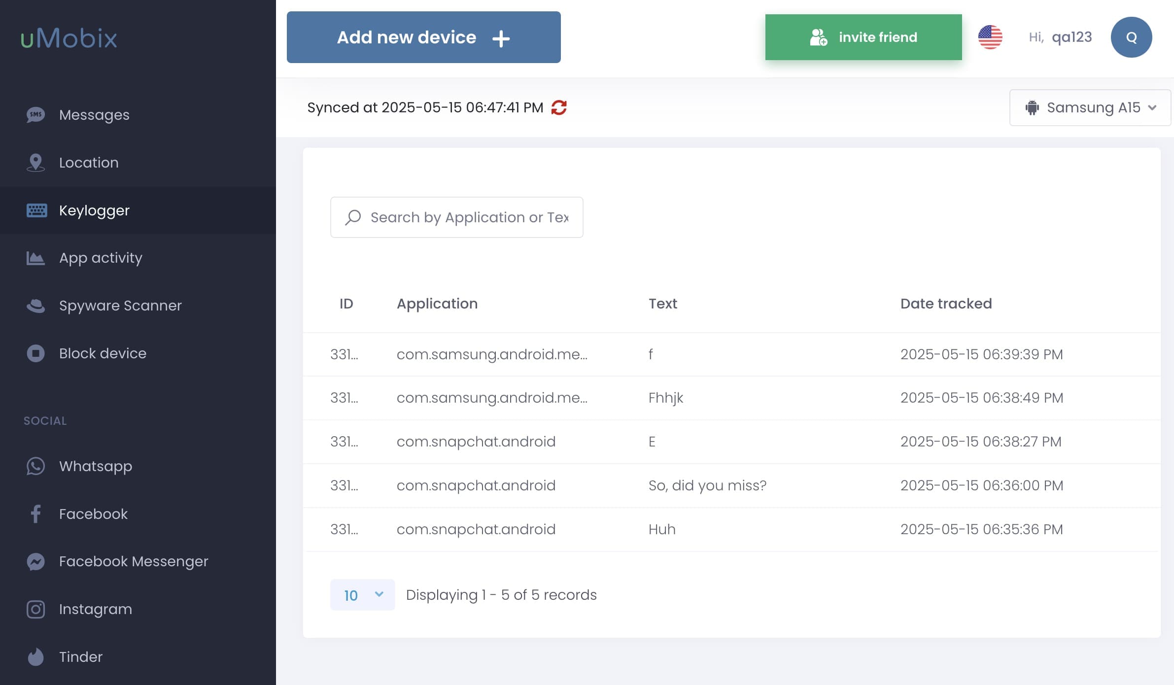The image size is (1174, 685).
Task: Click the magnifier icon in search box
Action: pyautogui.click(x=353, y=217)
